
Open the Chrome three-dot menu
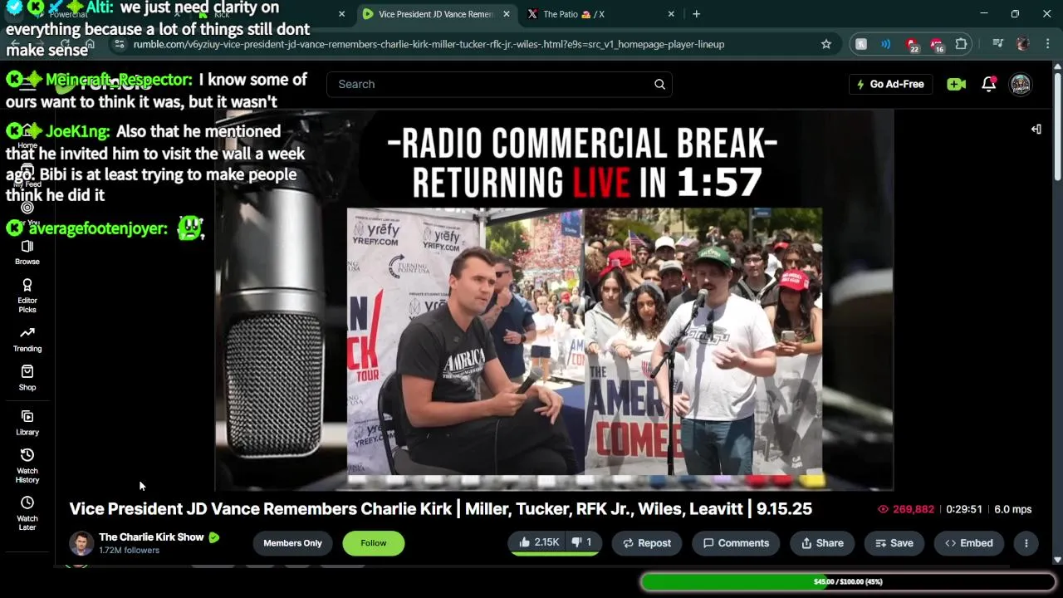[x=1046, y=44]
